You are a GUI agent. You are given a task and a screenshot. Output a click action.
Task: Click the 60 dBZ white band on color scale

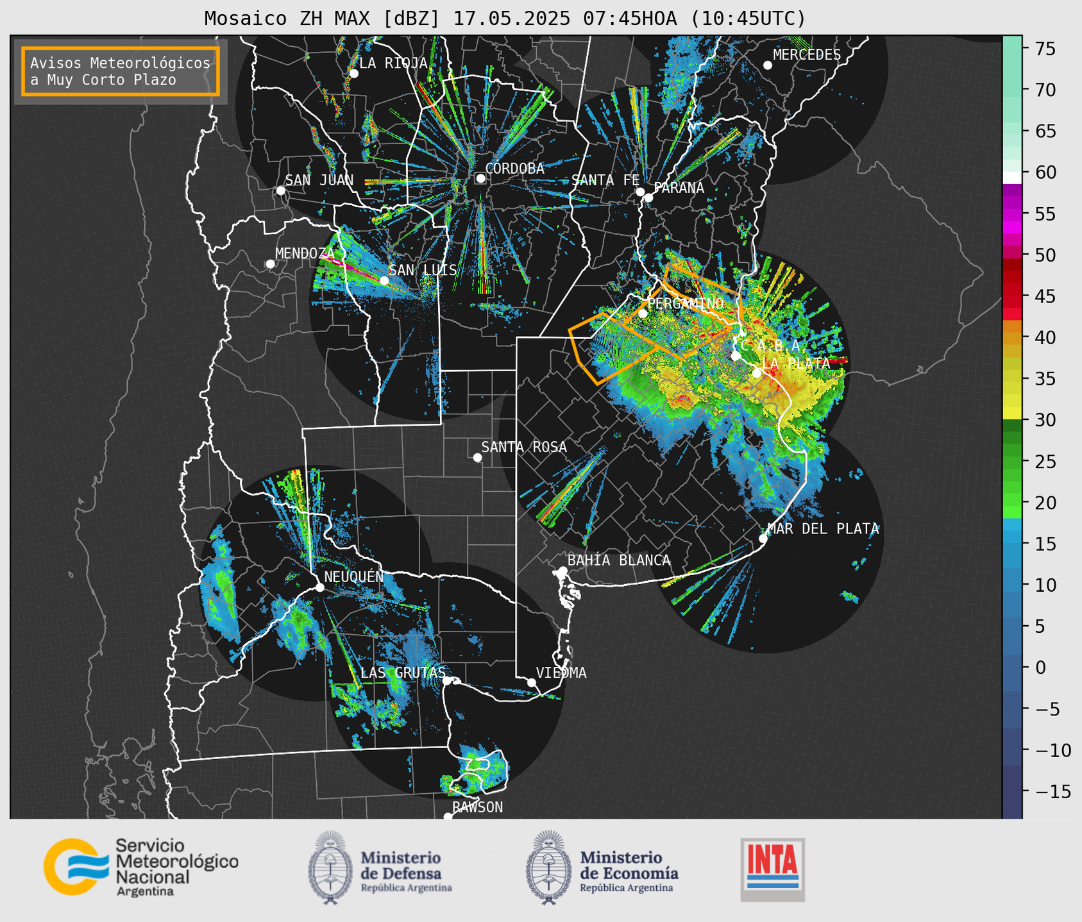[1013, 178]
